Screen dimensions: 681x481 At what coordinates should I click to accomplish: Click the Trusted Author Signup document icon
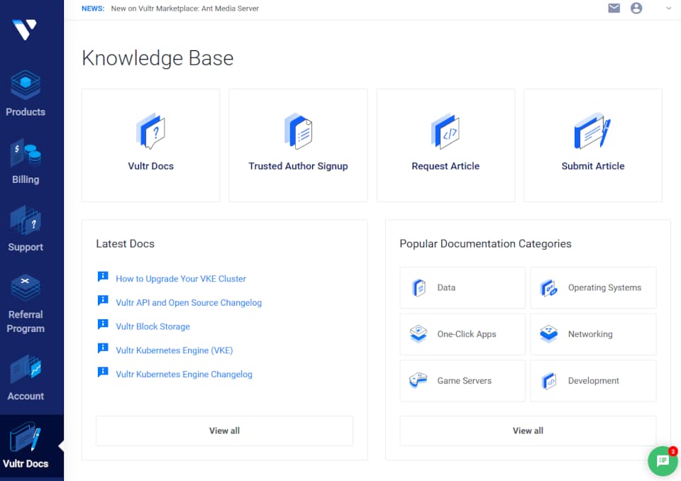298,131
